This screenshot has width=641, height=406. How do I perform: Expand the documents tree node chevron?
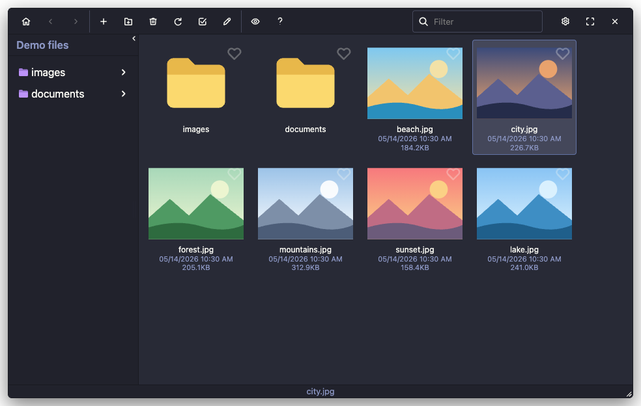click(x=124, y=94)
